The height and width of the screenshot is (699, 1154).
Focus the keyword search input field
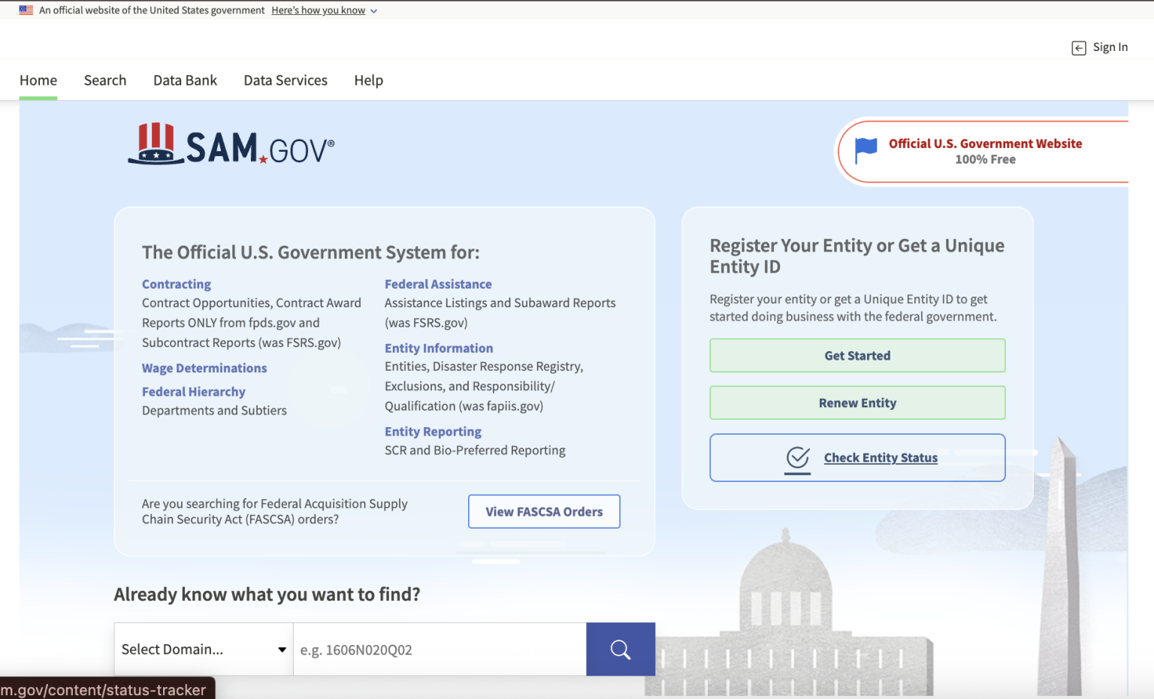[x=440, y=649]
